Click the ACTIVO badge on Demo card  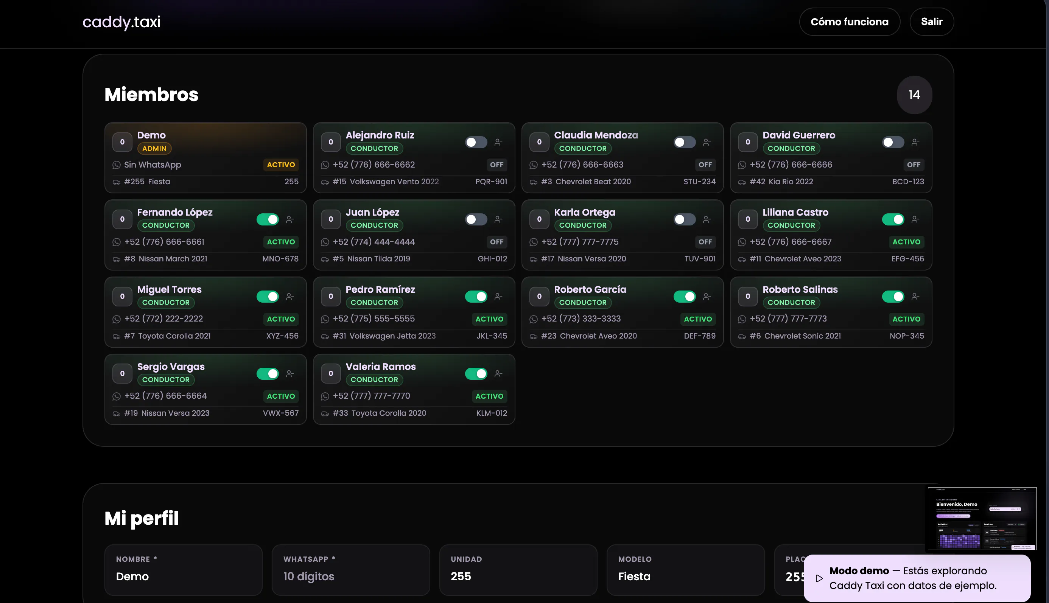[281, 165]
